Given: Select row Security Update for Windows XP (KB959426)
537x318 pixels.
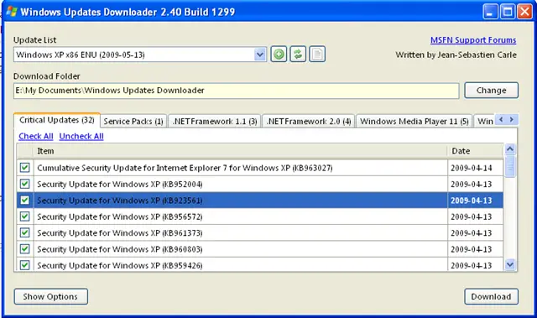Looking at the screenshot, I should (260, 264).
